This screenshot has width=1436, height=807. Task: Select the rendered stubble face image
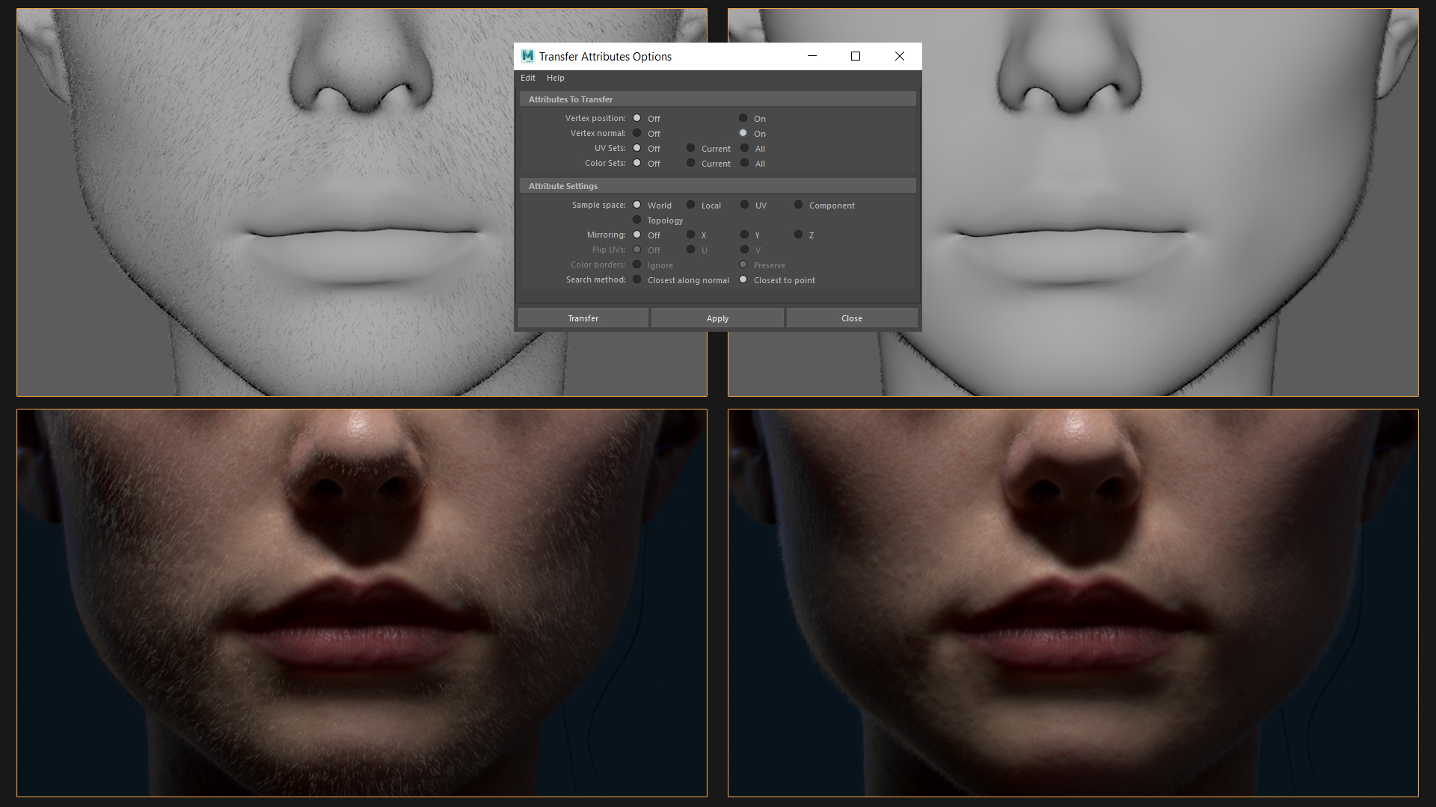[362, 603]
